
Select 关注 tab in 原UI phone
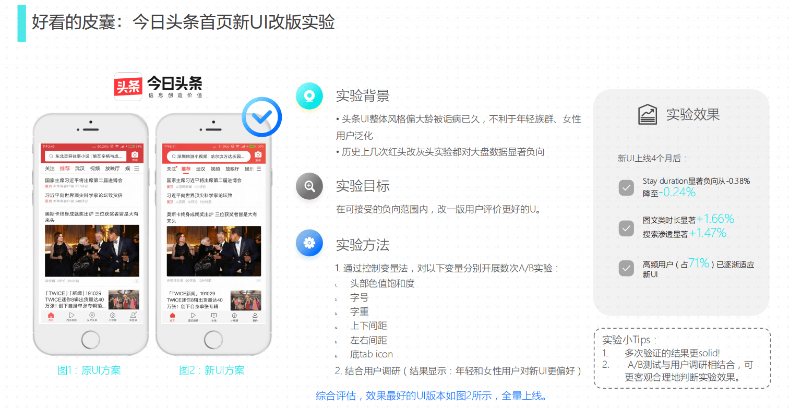(50, 169)
